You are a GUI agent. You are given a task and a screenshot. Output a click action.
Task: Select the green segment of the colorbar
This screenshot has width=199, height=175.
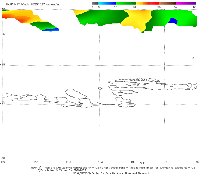pos(126,3)
